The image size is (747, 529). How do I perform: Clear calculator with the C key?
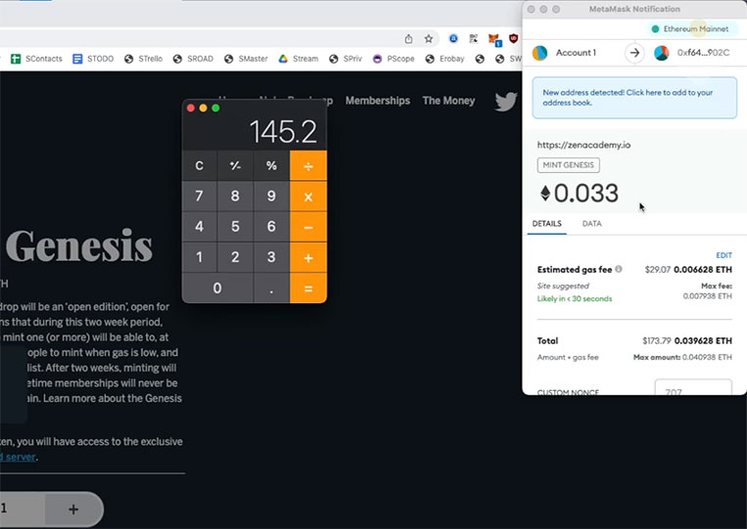coord(199,165)
